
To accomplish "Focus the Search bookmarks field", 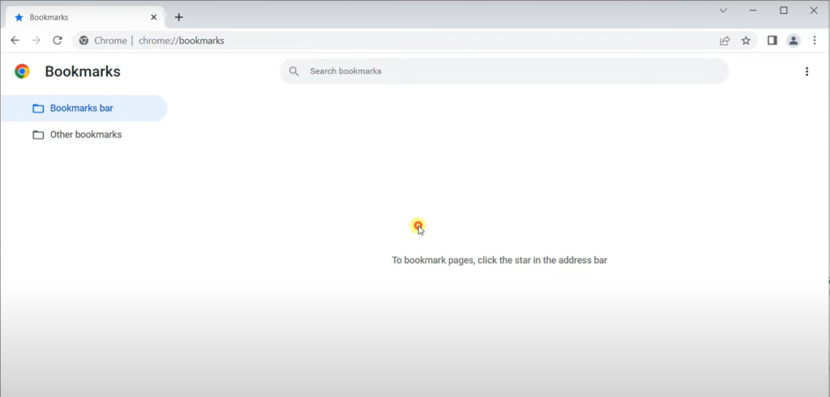I will [504, 71].
